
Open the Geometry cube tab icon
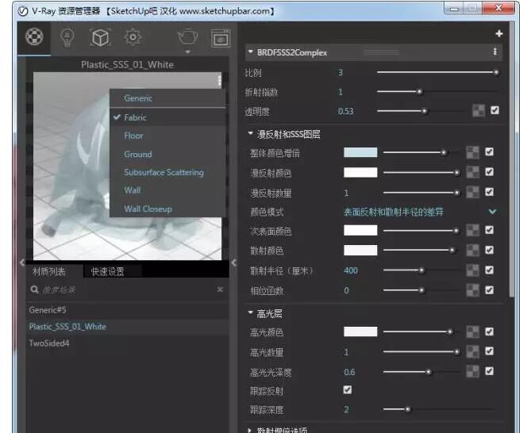click(x=100, y=37)
